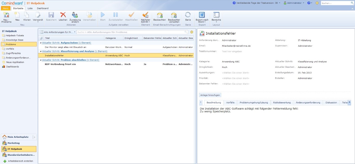Click the Neu document icon
The width and height of the screenshot is (355, 164).
17,15
